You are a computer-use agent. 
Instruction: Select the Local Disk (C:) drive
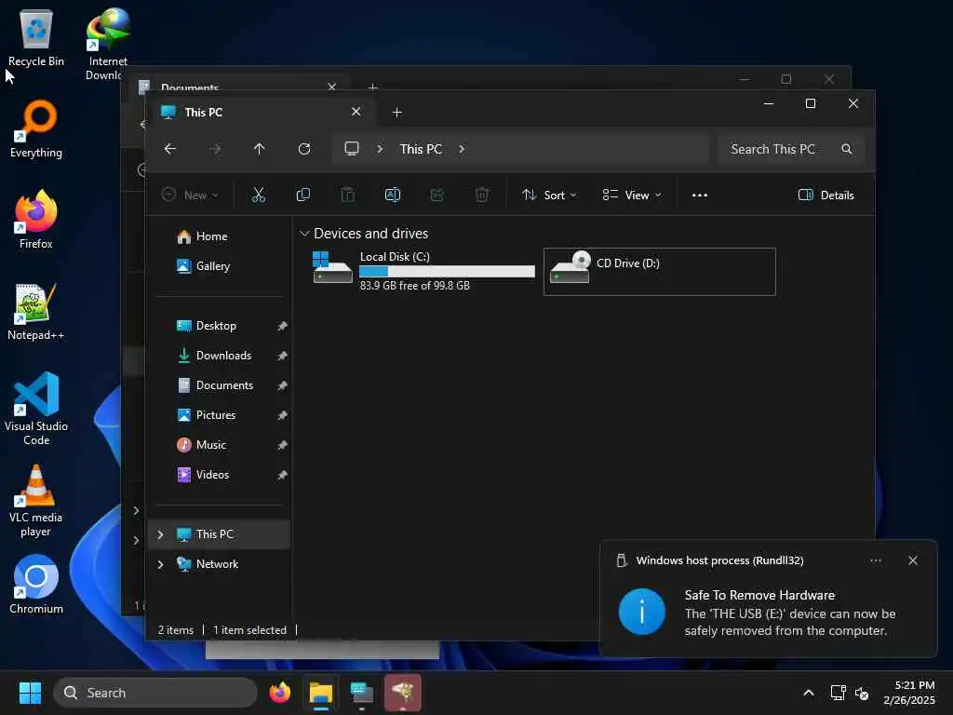click(x=422, y=271)
